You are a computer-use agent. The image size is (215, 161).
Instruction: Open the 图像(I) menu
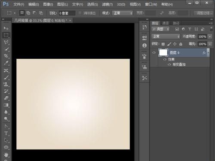[x=48, y=4]
